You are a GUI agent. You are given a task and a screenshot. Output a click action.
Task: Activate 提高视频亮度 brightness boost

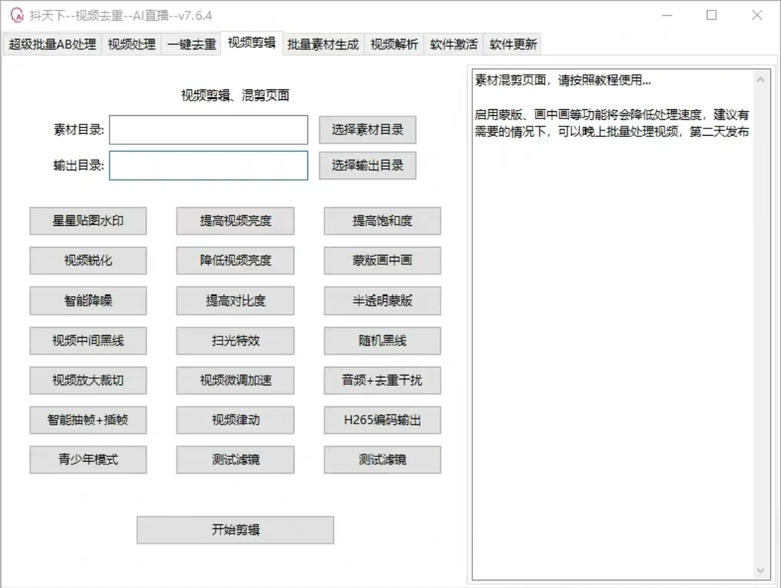tap(235, 220)
